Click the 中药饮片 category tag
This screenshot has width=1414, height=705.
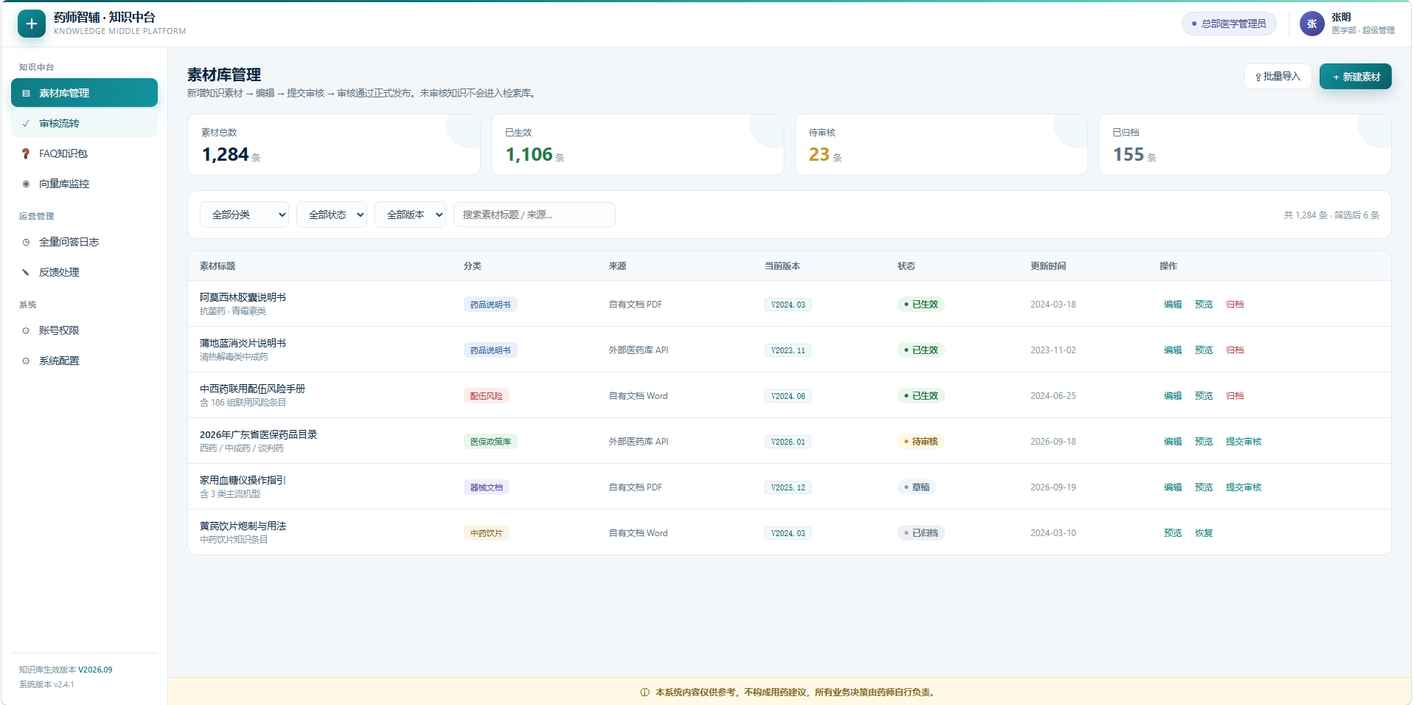coord(486,533)
